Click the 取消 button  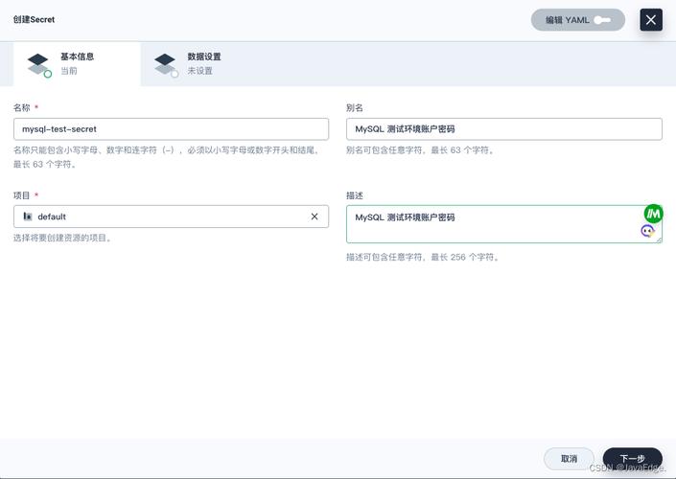pos(569,459)
